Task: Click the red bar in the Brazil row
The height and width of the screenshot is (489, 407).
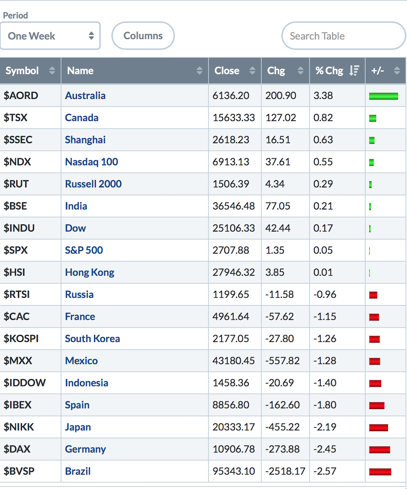Action: pos(380,472)
